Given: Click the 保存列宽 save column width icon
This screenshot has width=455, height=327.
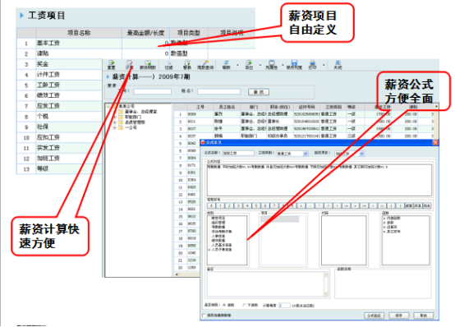Looking at the screenshot, I should pyautogui.click(x=294, y=64).
